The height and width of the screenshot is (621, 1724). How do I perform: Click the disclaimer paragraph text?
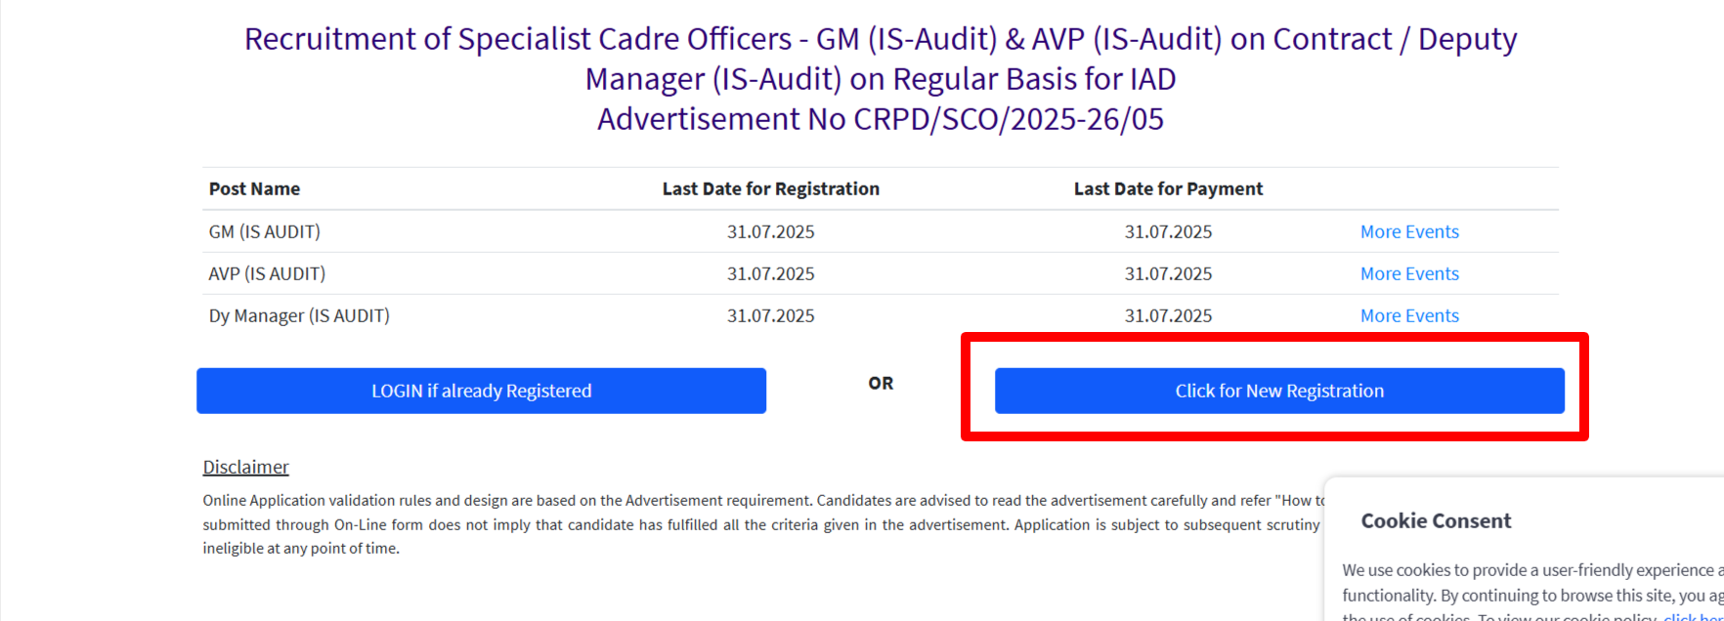click(x=684, y=524)
